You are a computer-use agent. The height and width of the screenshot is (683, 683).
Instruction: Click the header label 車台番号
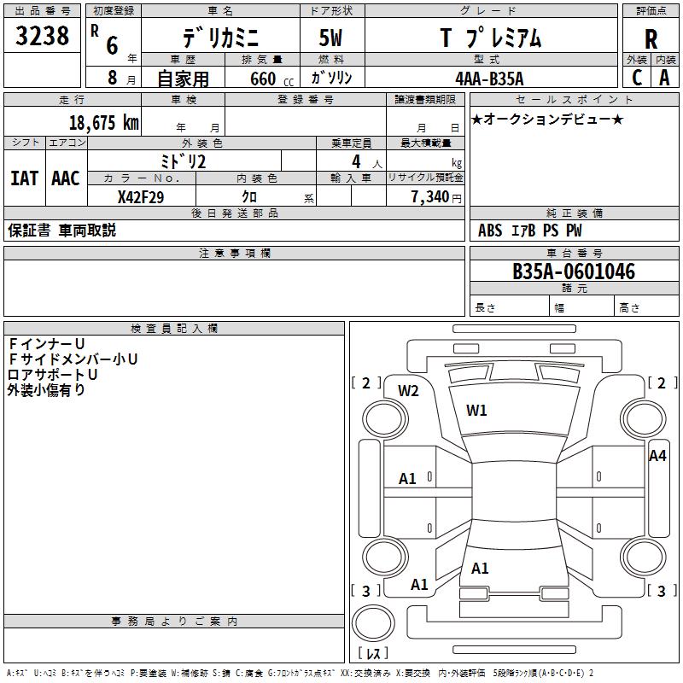pyautogui.click(x=575, y=253)
